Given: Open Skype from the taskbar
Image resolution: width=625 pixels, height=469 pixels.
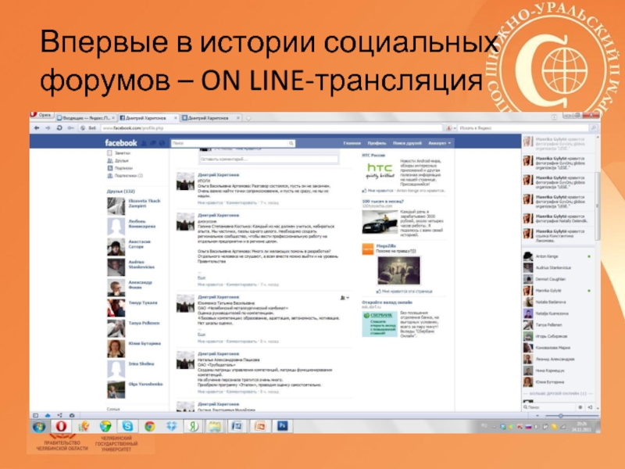Looking at the screenshot, I should (127, 426).
